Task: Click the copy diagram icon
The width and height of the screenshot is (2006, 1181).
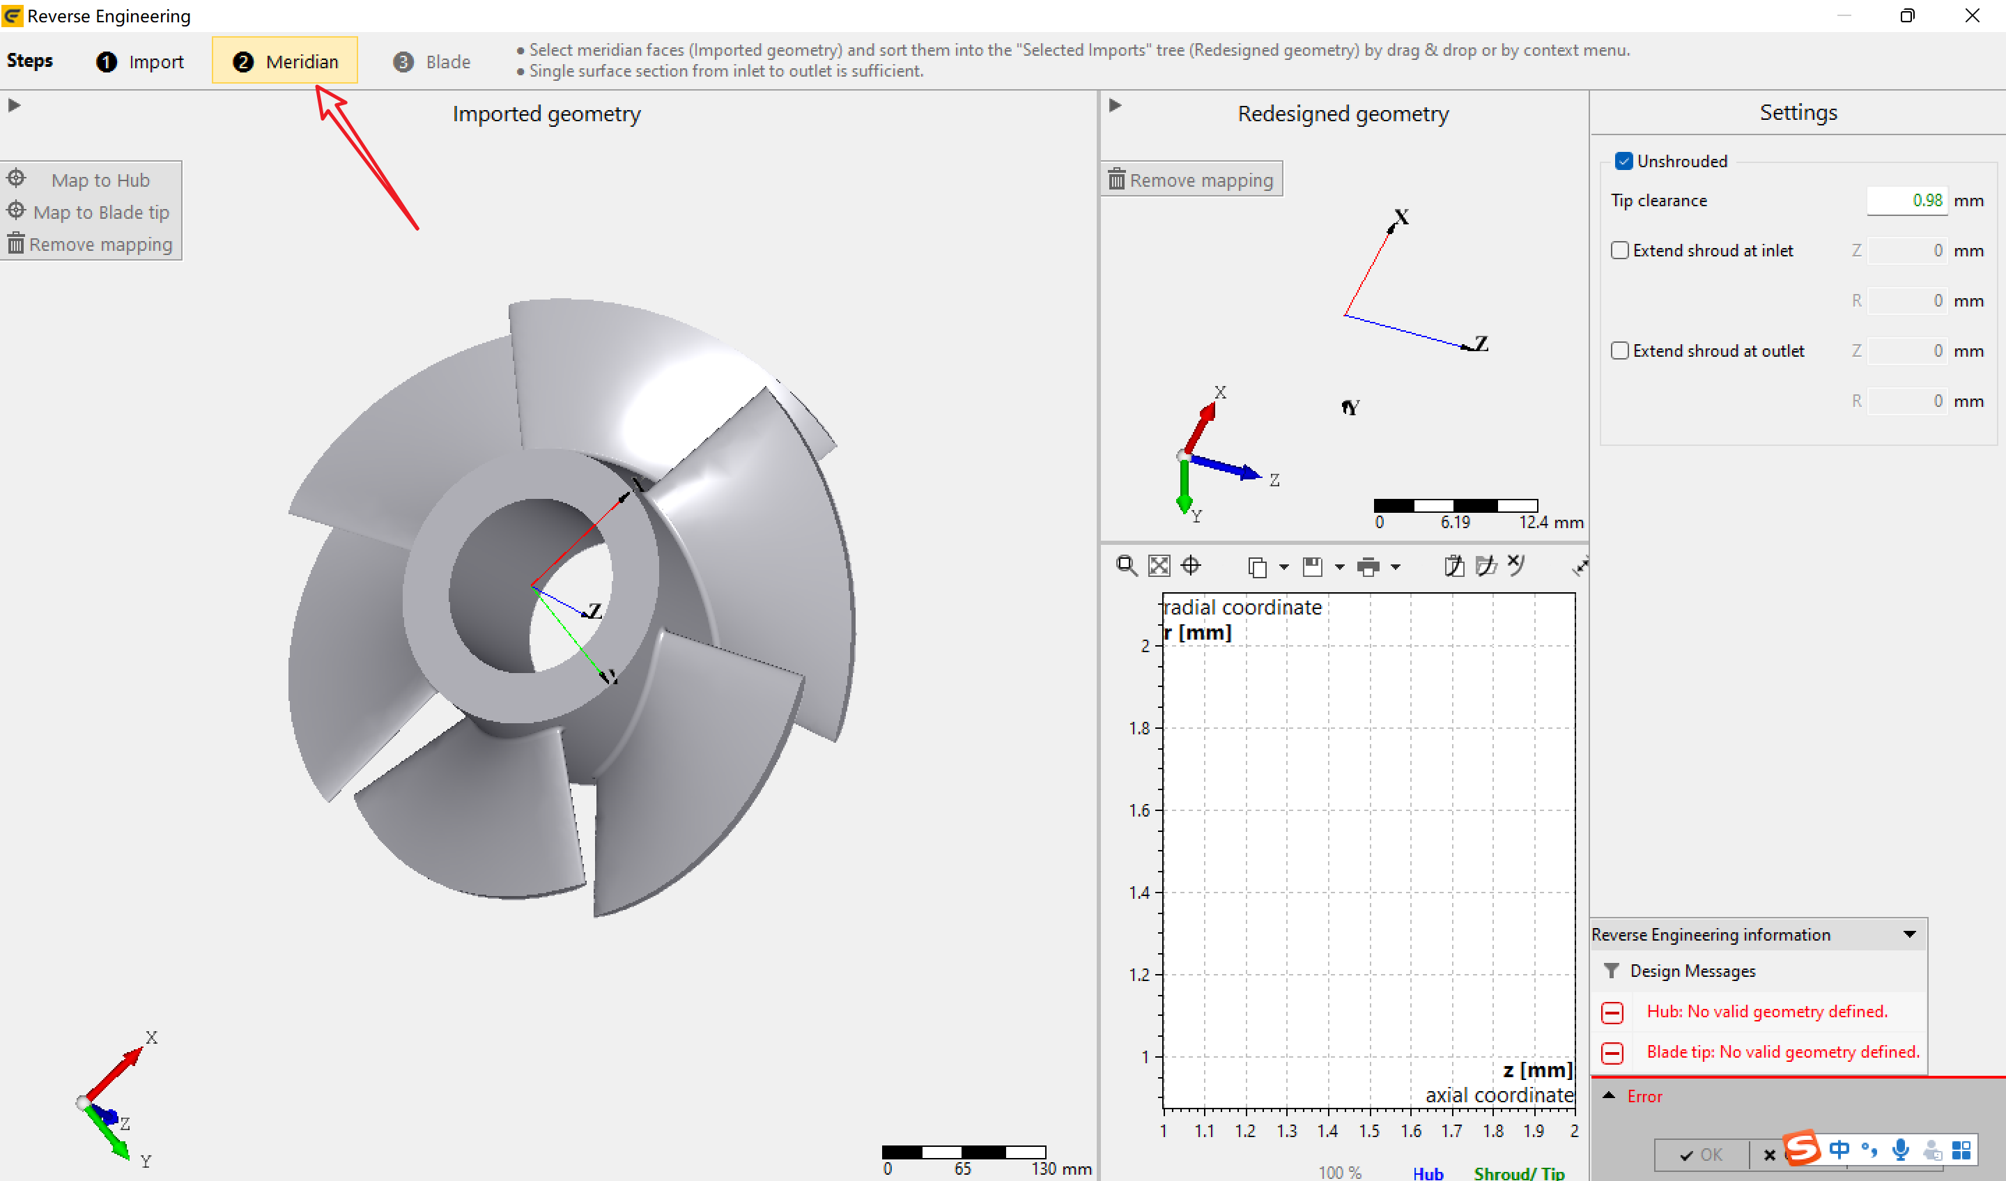Action: 1258,566
